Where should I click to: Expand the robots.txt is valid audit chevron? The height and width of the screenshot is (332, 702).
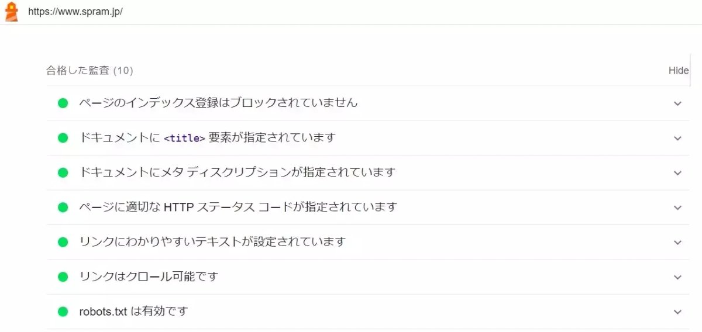click(677, 312)
